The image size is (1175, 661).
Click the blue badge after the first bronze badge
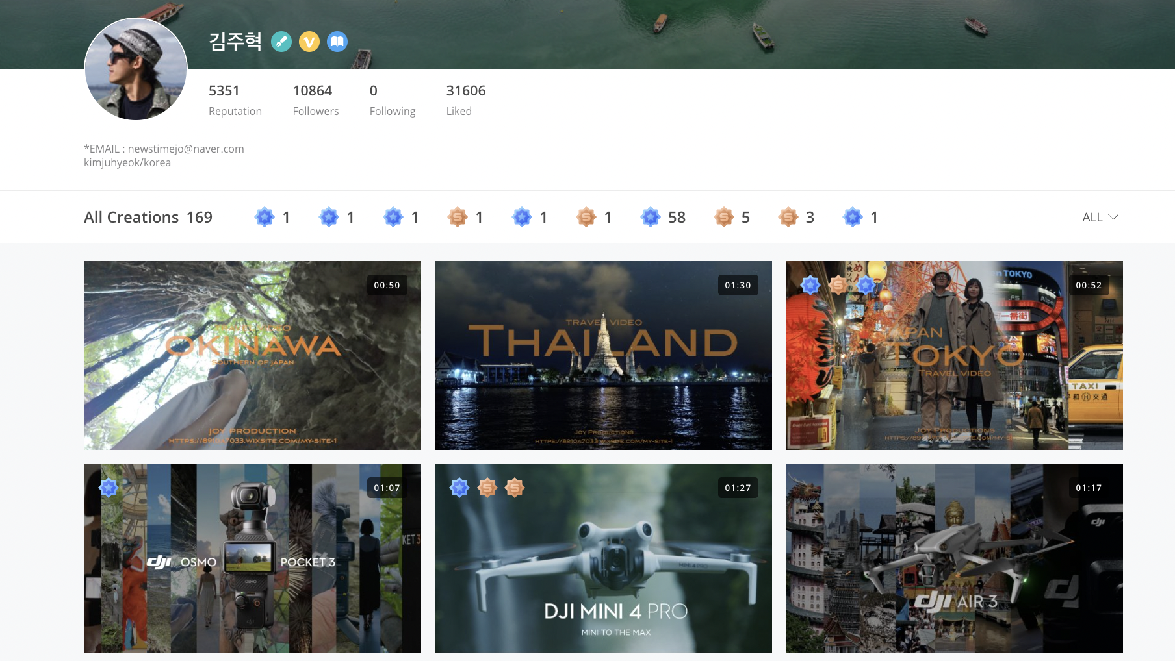pos(522,217)
